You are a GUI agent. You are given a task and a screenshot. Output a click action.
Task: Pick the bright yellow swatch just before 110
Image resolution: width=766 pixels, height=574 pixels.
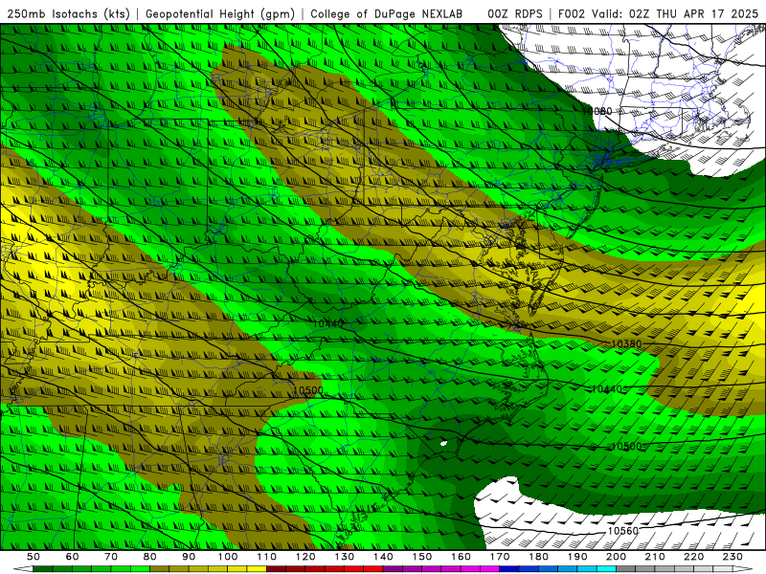pyautogui.click(x=257, y=569)
